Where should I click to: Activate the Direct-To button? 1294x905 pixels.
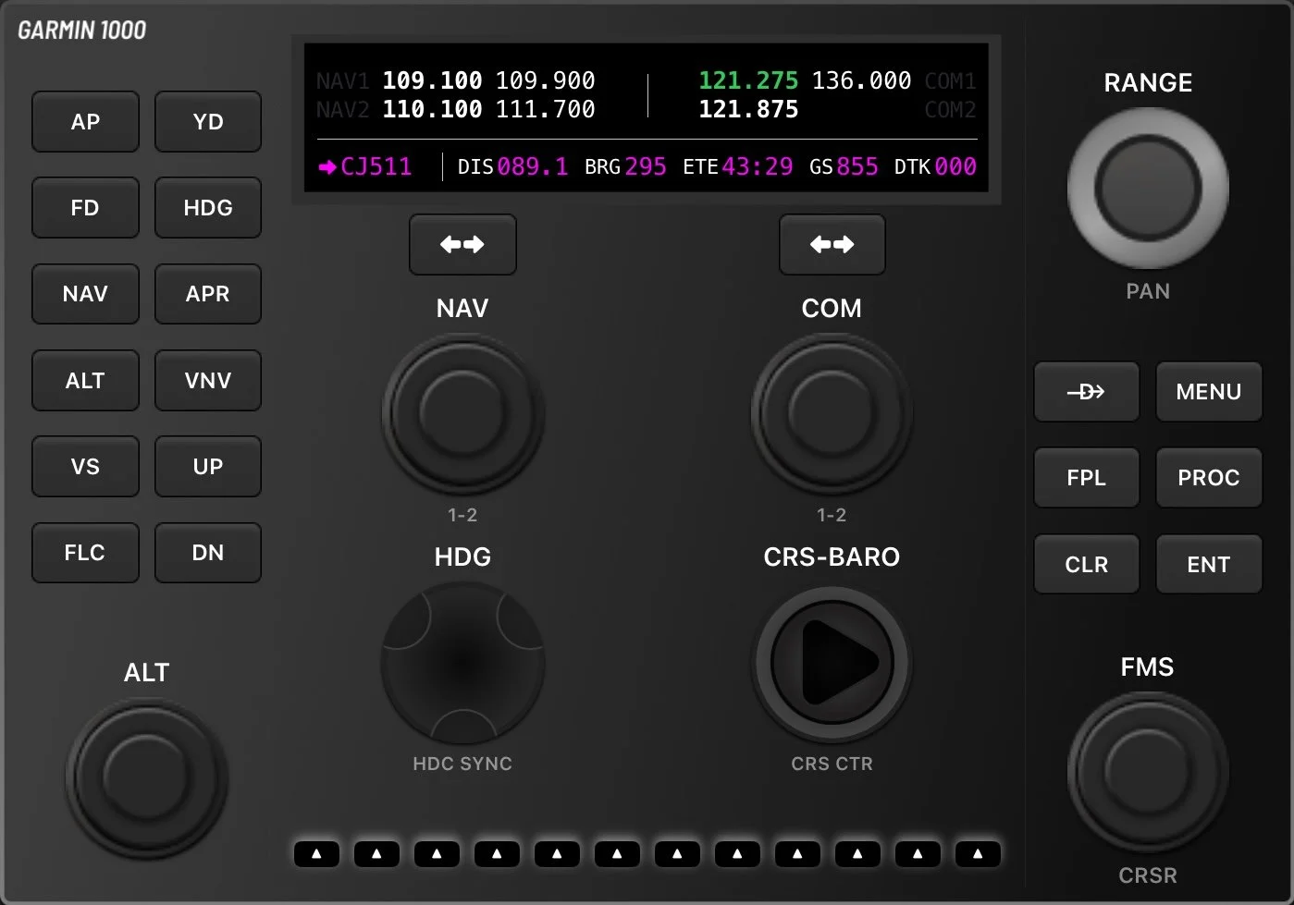click(1086, 392)
